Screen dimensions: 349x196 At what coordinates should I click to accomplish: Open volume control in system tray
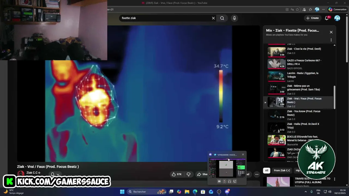(330, 192)
